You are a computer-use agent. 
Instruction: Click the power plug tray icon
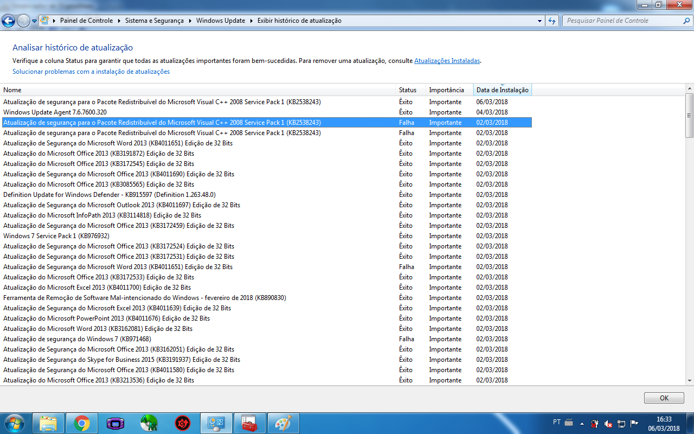(595, 424)
